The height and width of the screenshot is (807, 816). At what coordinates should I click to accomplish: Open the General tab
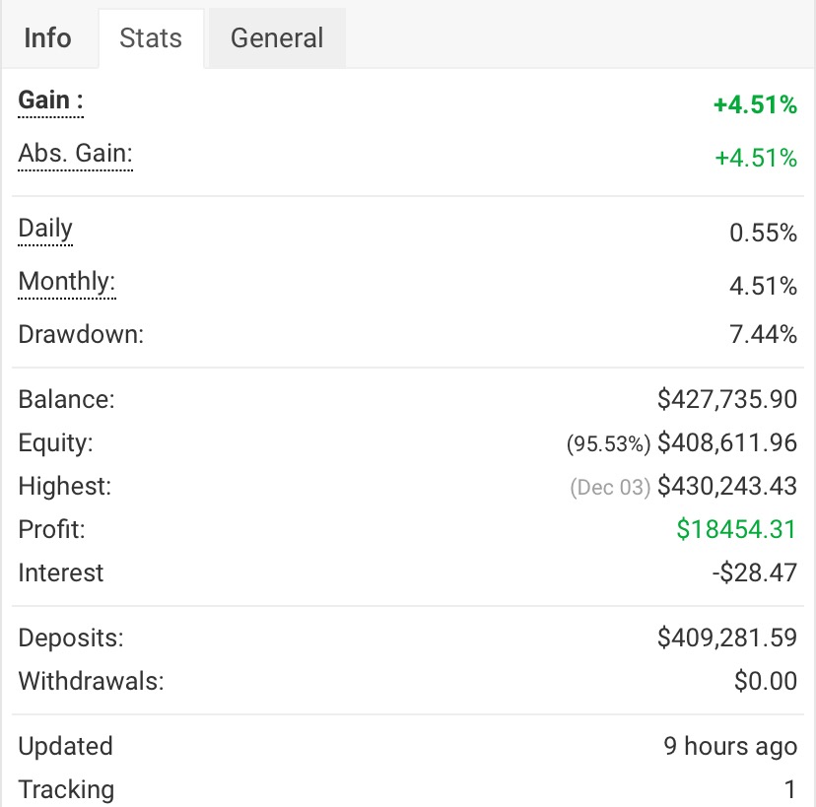click(x=277, y=38)
